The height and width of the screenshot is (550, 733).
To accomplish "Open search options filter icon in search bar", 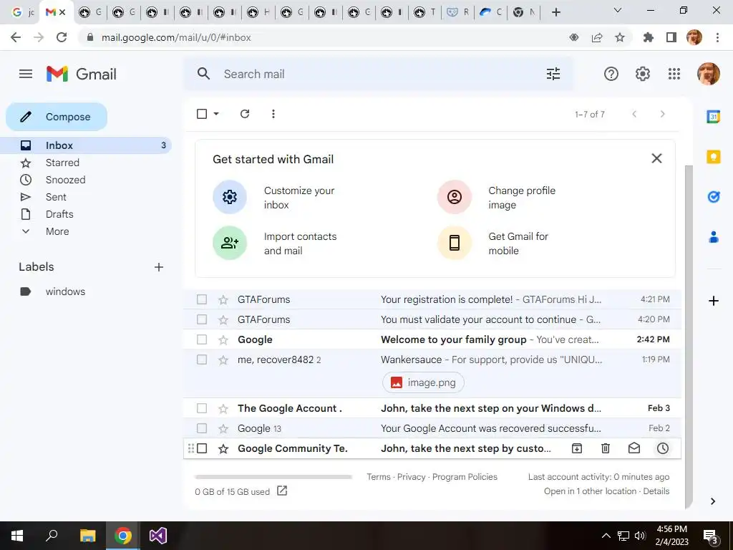I will point(553,74).
